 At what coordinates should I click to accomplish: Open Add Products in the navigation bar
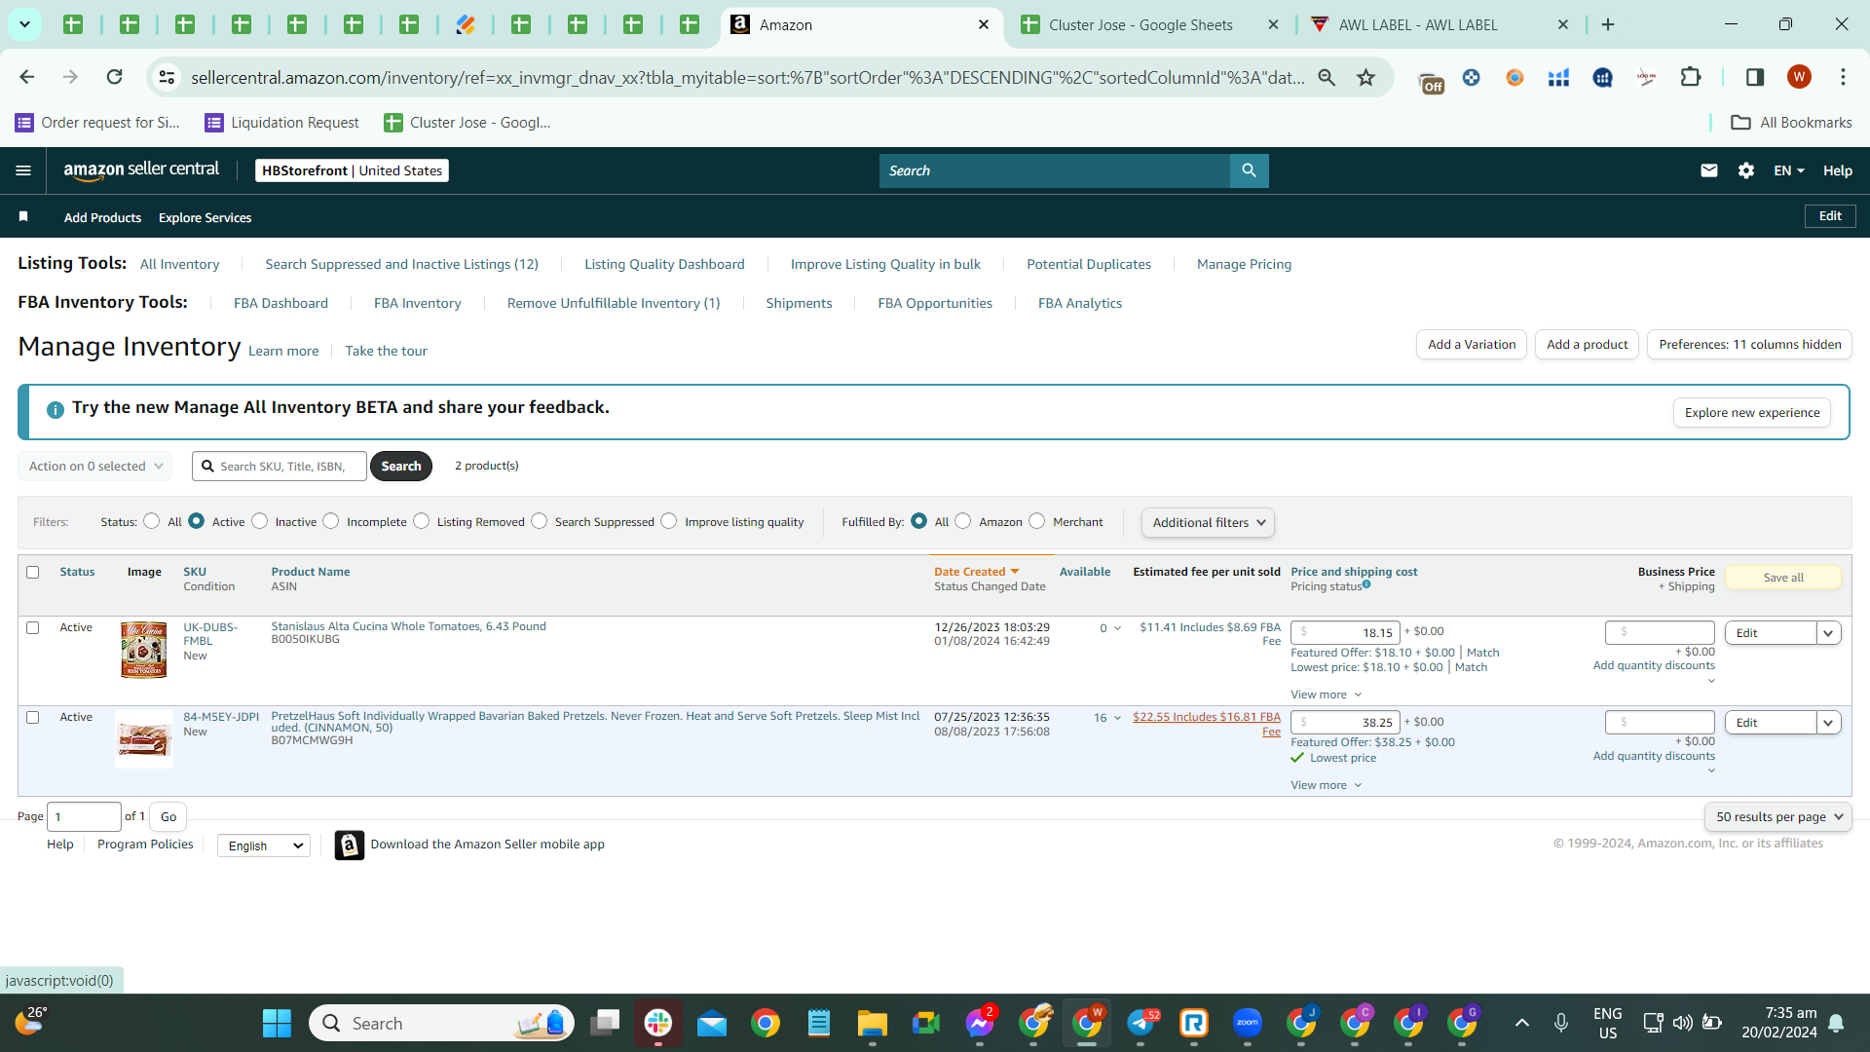102,217
